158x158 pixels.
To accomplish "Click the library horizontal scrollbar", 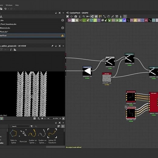I will coord(55,147).
